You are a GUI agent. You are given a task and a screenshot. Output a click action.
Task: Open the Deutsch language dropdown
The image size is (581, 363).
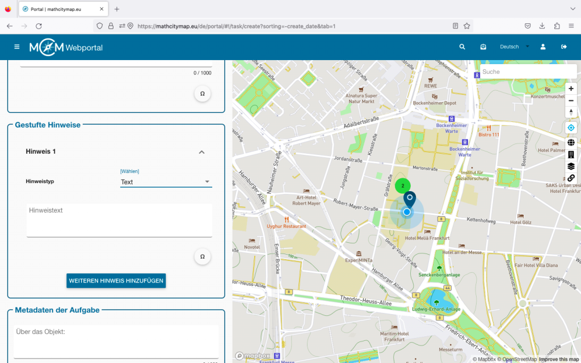tap(514, 47)
